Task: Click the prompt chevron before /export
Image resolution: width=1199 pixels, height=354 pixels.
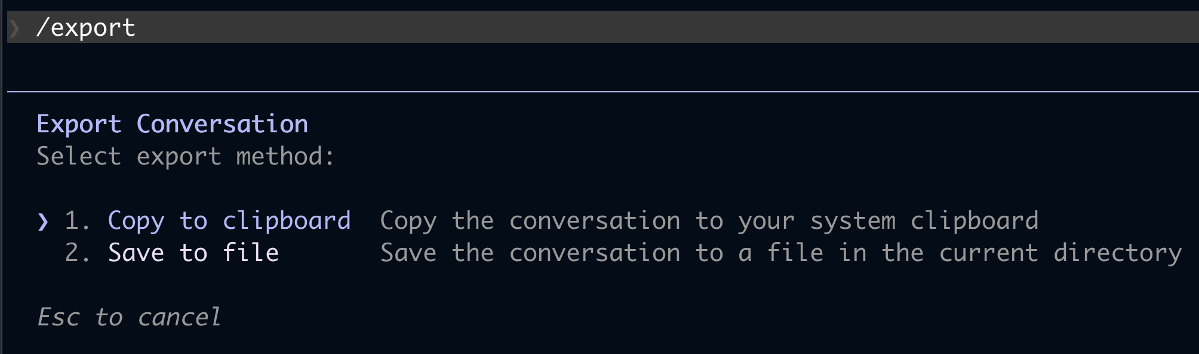Action: (x=15, y=28)
